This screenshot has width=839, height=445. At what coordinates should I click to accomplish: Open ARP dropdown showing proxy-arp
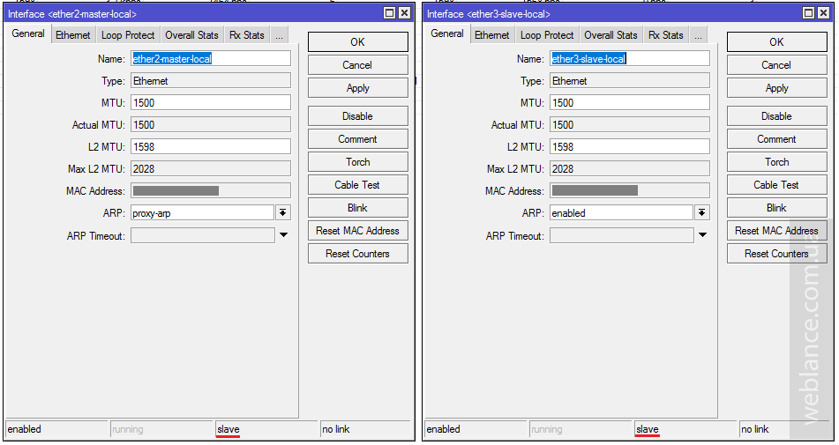pos(283,213)
